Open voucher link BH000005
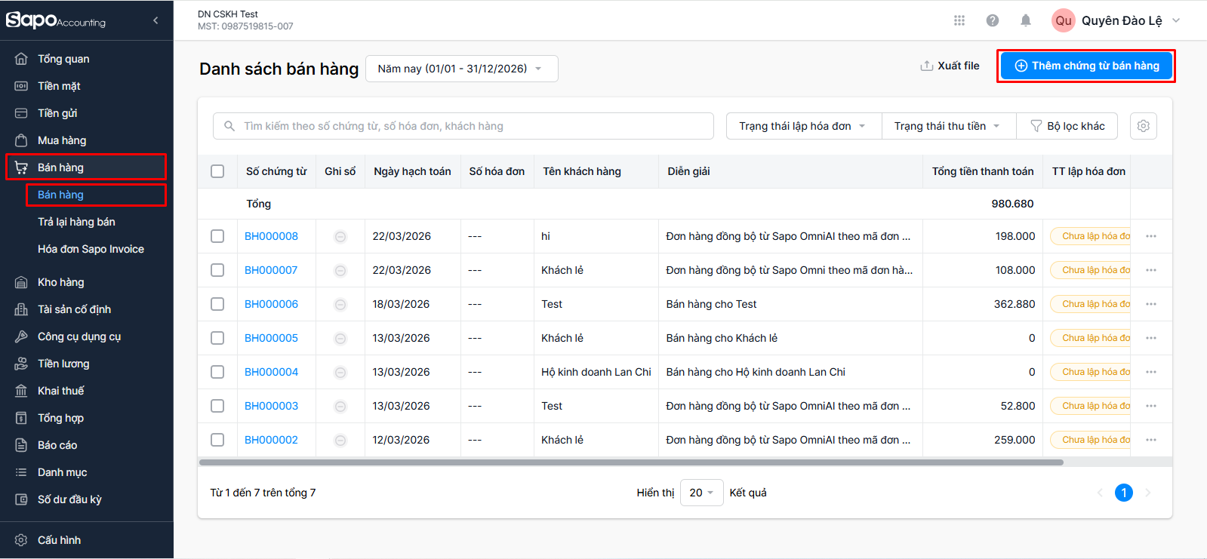Screen dimensions: 1207x559 (271, 338)
